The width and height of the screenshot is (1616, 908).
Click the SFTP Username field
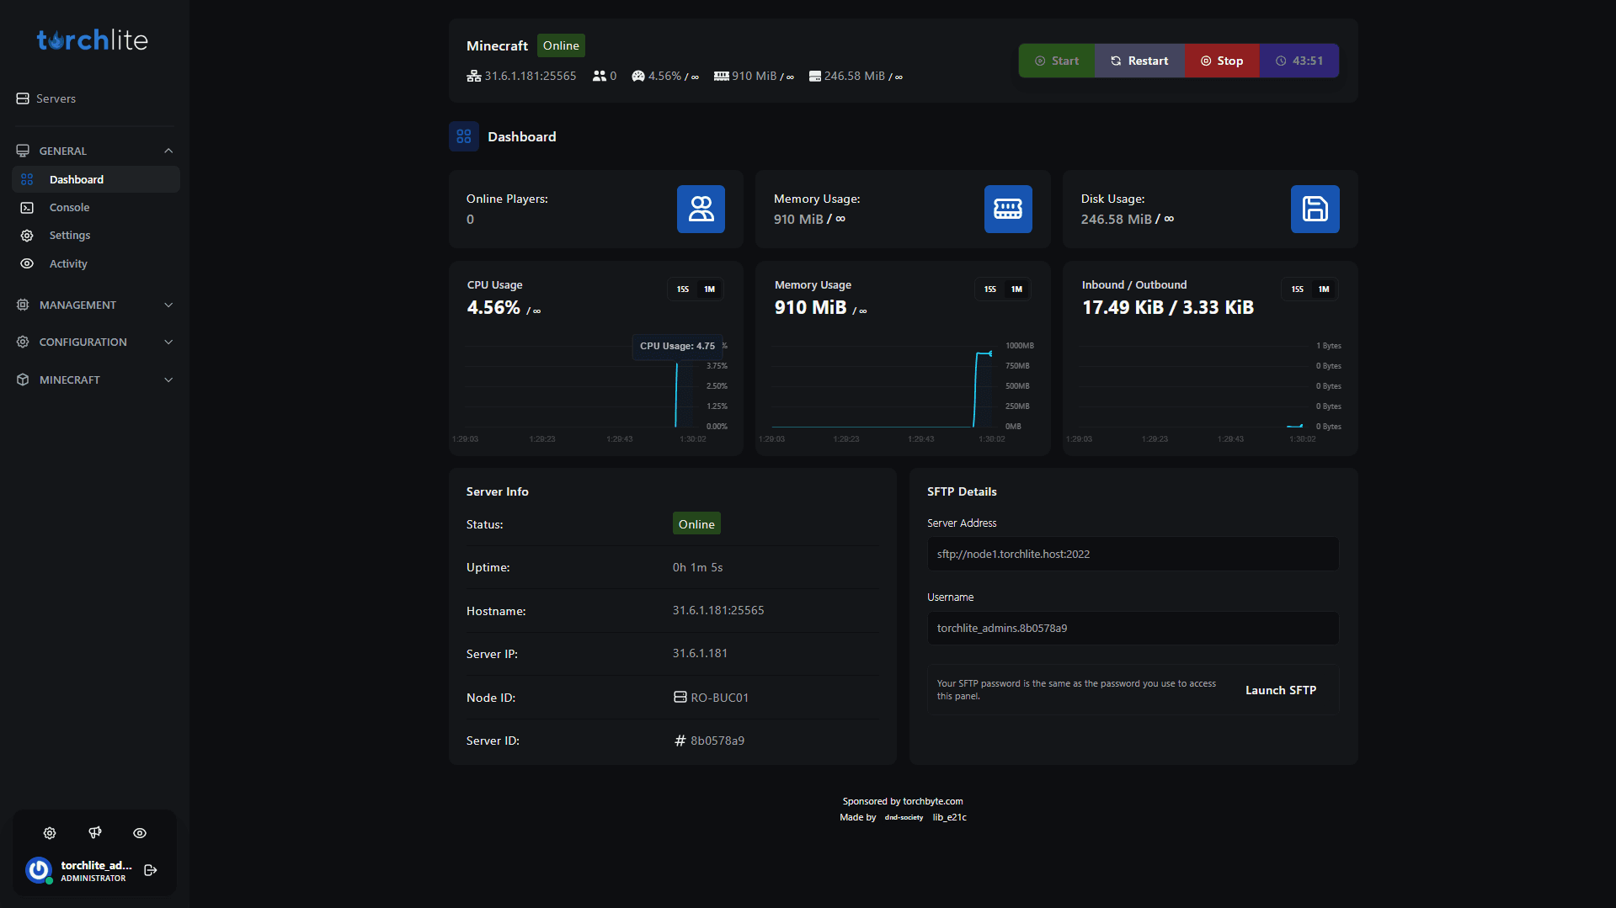1133,628
